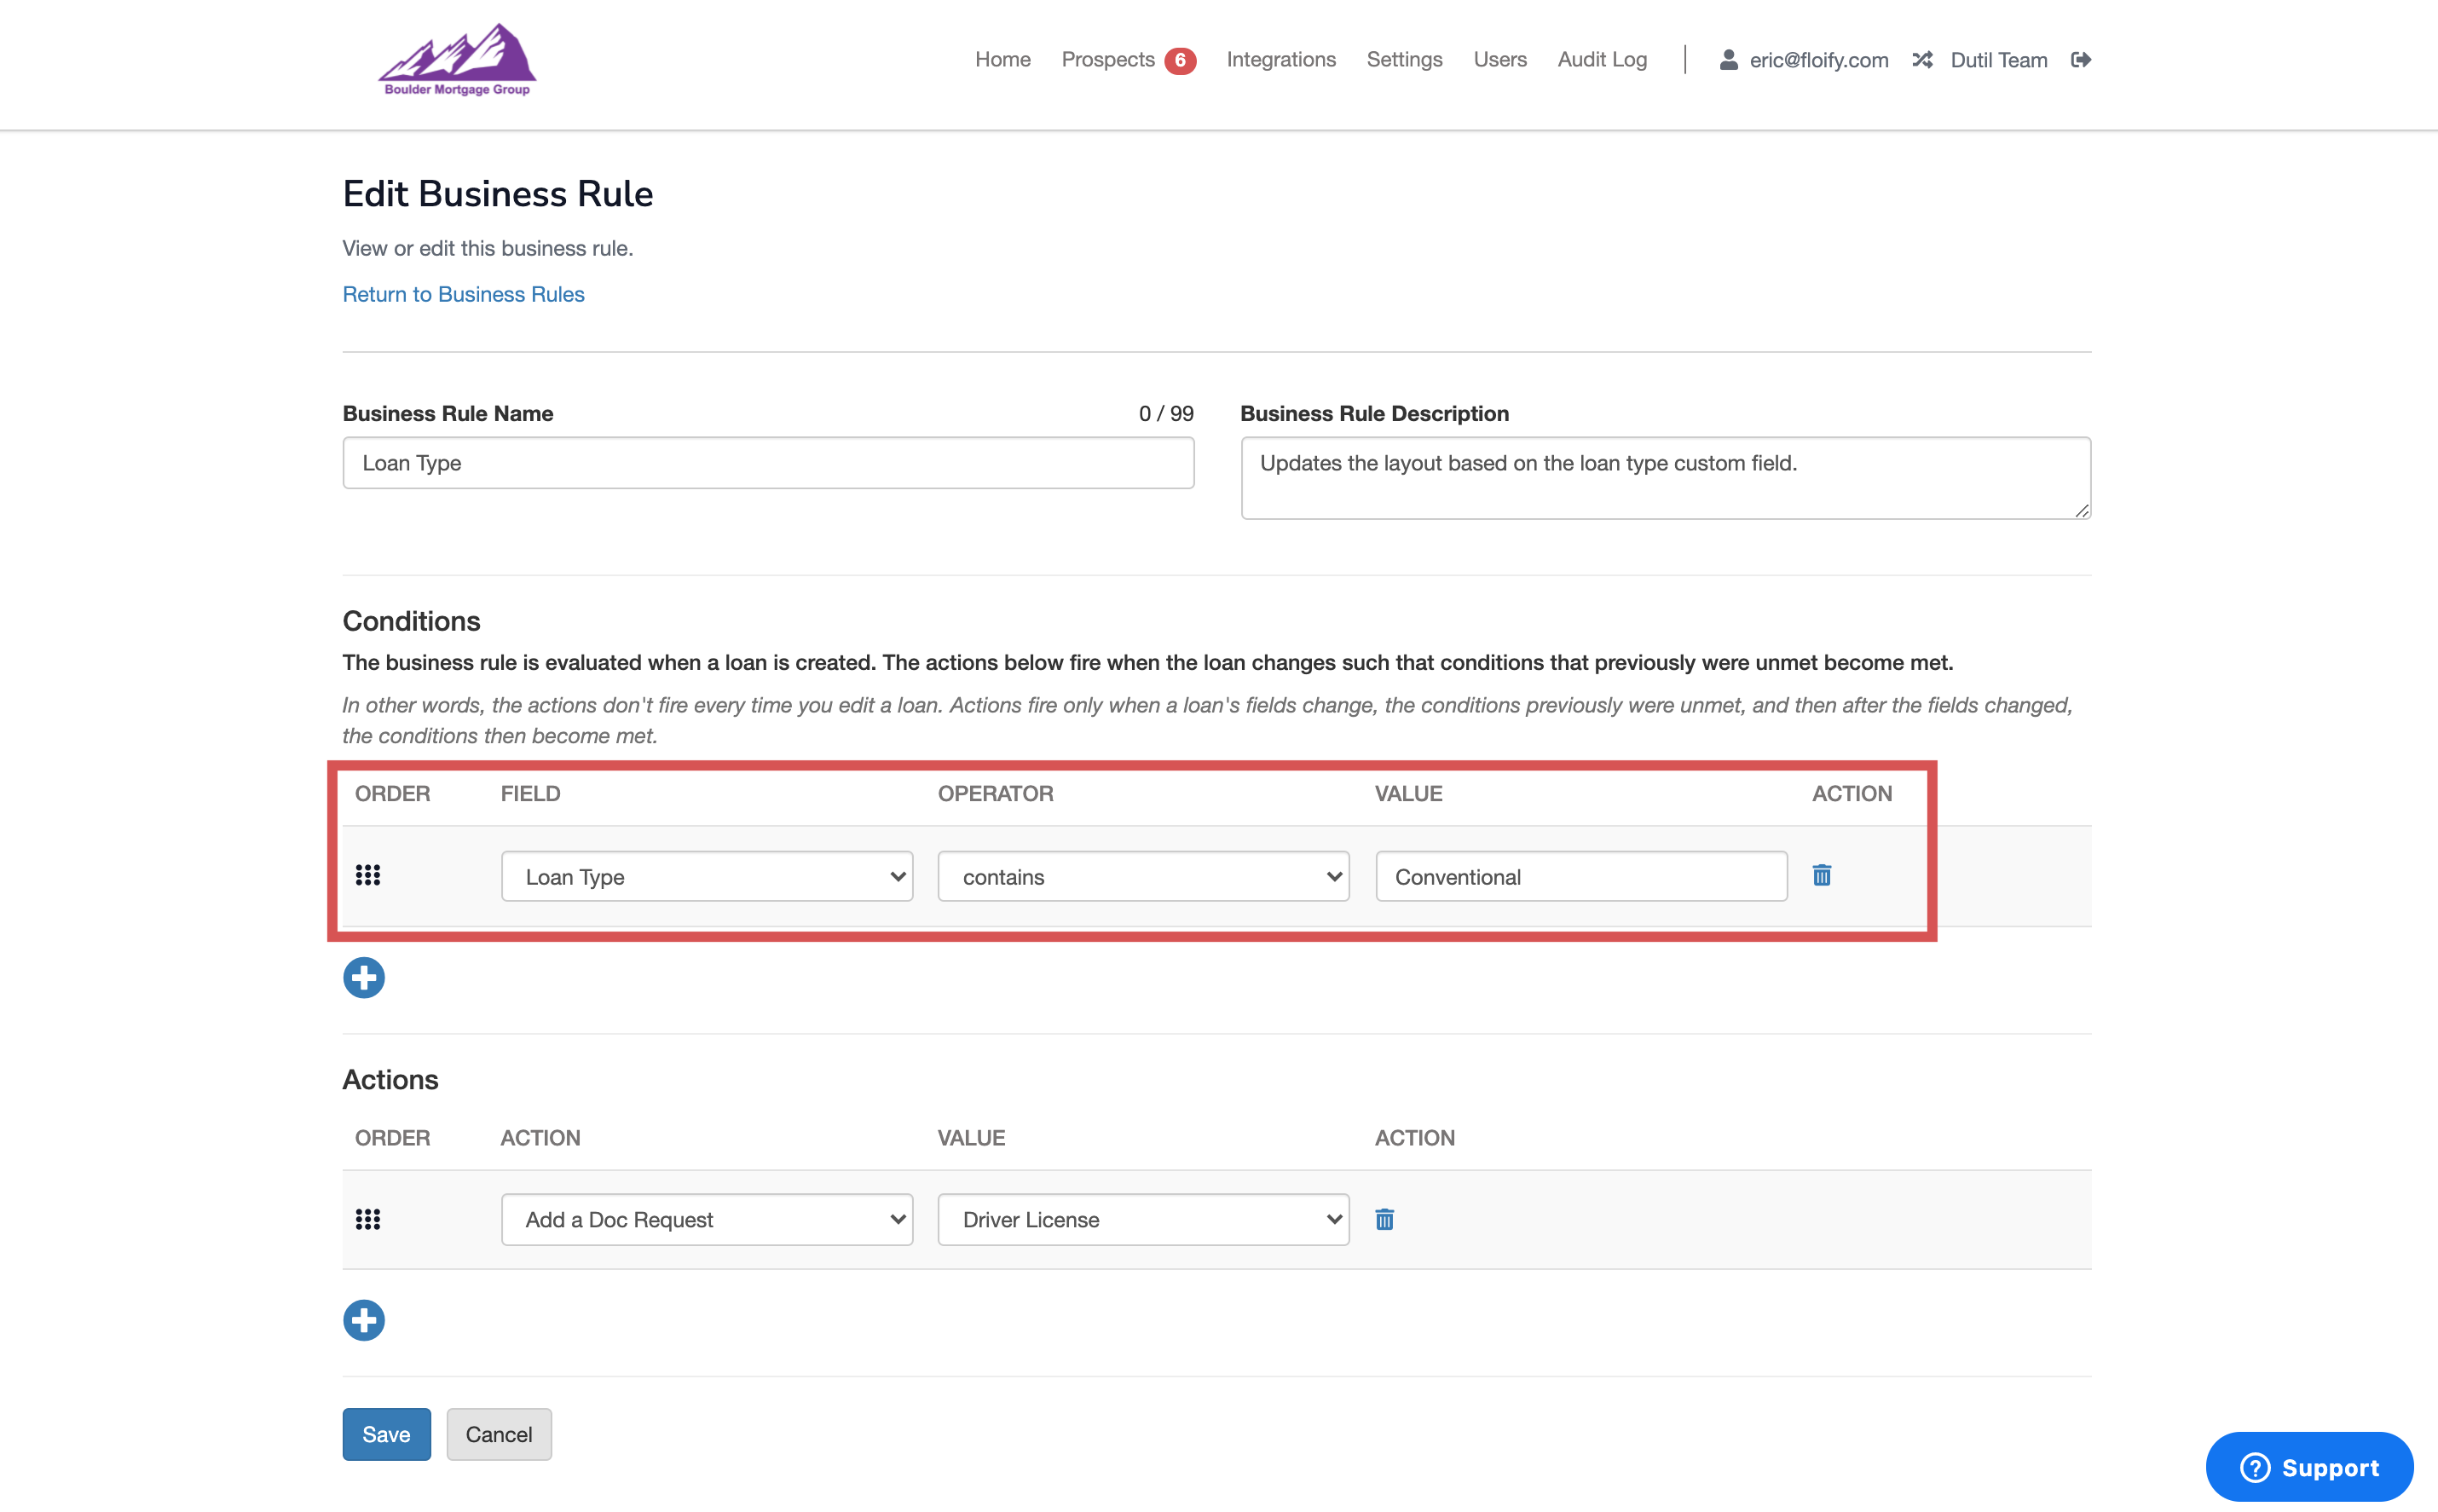Screen dimensions: 2438x1512
Task: Click into the Business Rule Description textarea
Action: point(1665,478)
